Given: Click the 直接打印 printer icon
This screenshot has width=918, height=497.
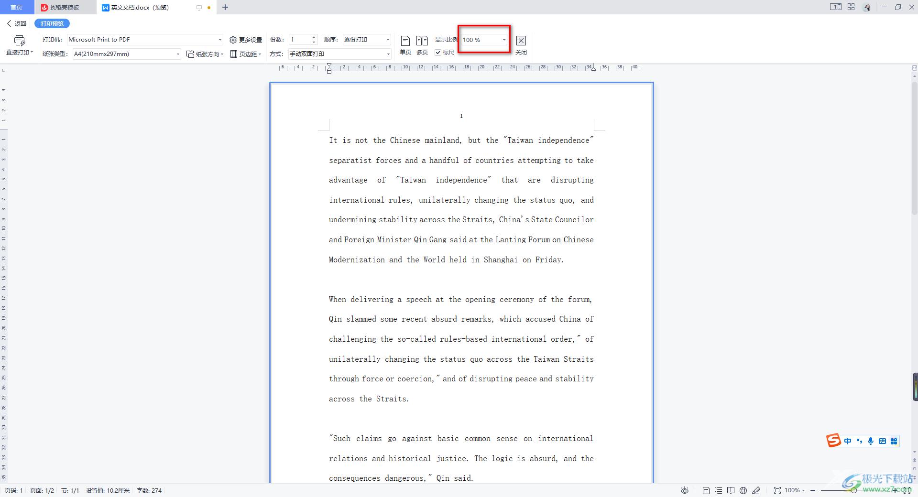Looking at the screenshot, I should (x=19, y=40).
